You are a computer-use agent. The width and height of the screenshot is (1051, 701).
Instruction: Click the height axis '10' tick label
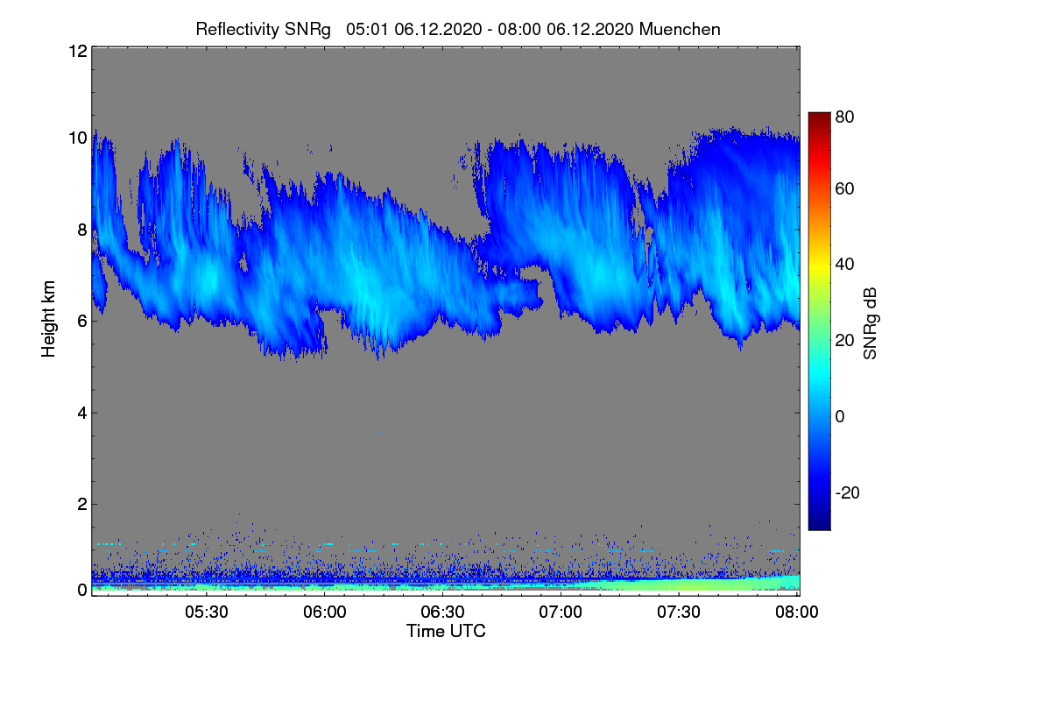coord(77,138)
